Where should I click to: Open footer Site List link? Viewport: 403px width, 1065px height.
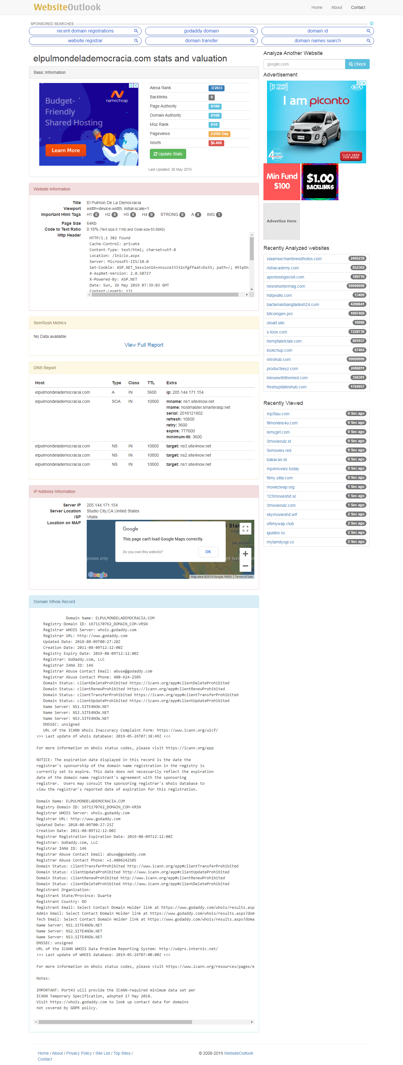102,1053
